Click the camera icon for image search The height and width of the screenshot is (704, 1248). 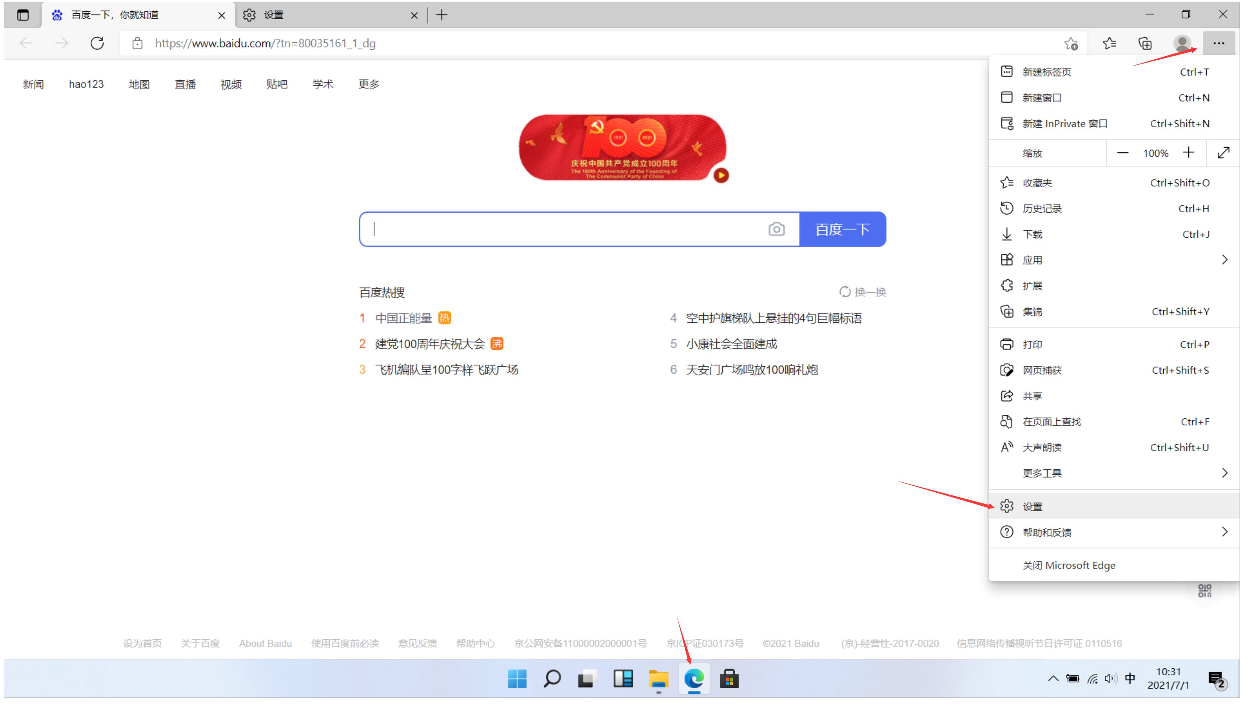[x=777, y=229]
